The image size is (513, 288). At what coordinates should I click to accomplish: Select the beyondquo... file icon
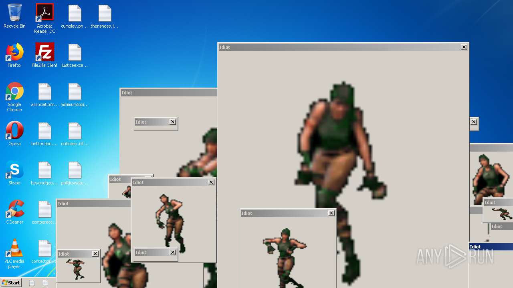click(44, 173)
